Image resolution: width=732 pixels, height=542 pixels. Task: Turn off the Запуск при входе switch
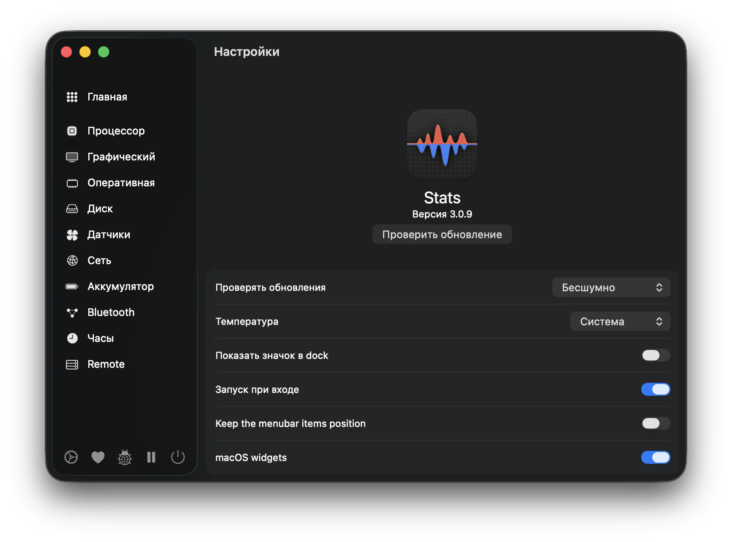point(656,389)
